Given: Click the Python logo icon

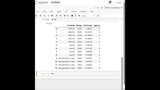Looking at the screenshot, I should (x=110, y=2).
